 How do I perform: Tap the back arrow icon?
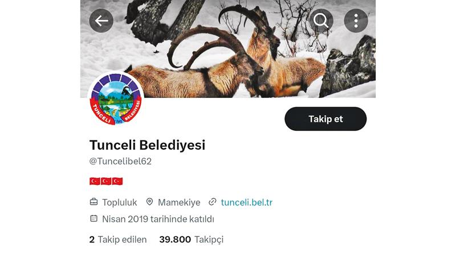101,20
